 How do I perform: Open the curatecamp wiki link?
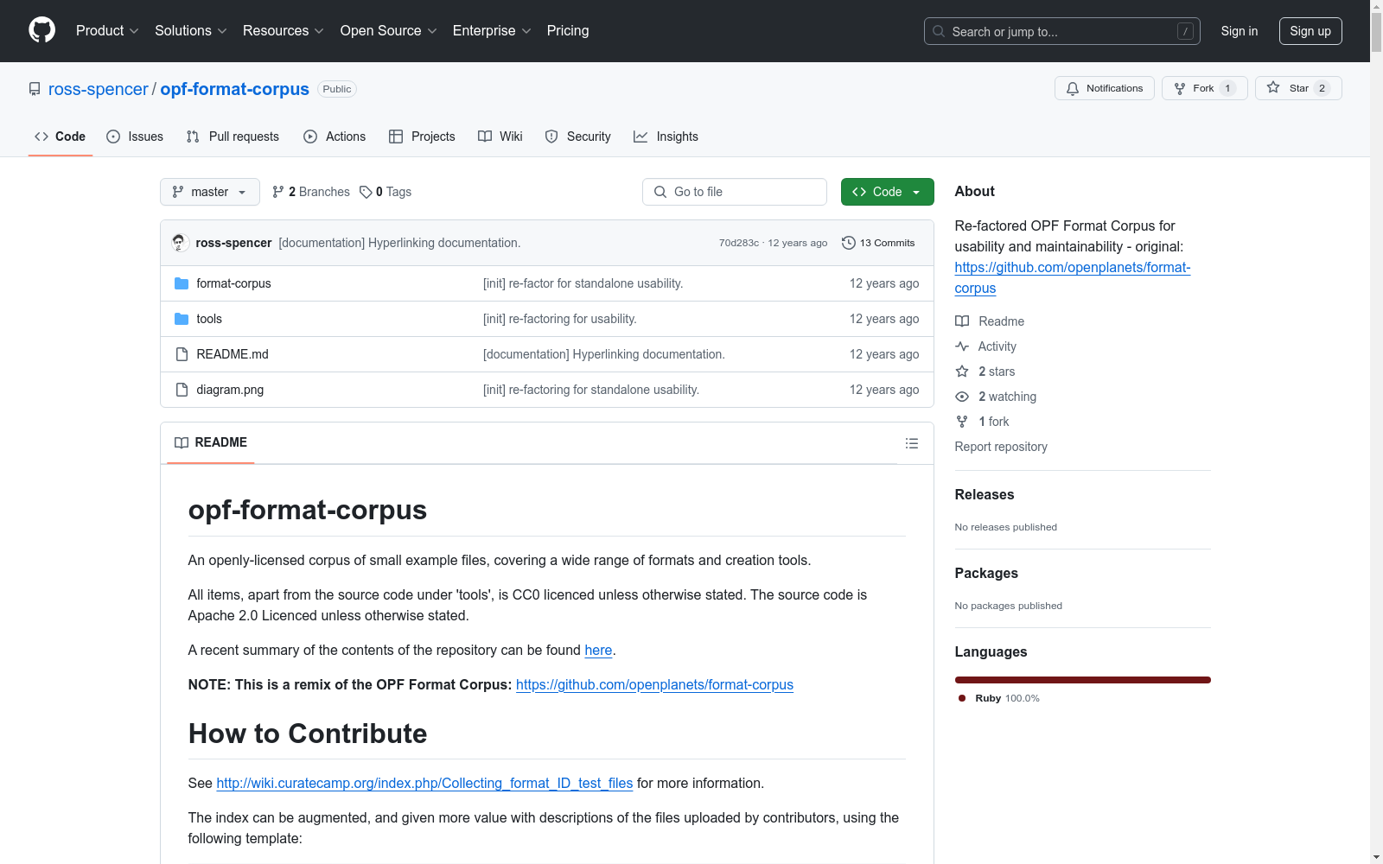point(424,784)
